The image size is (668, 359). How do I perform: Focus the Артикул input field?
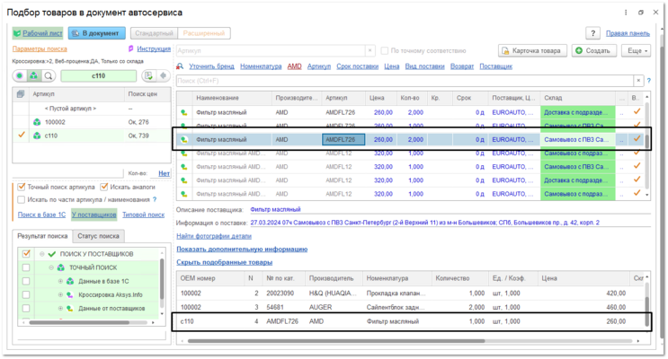271,50
